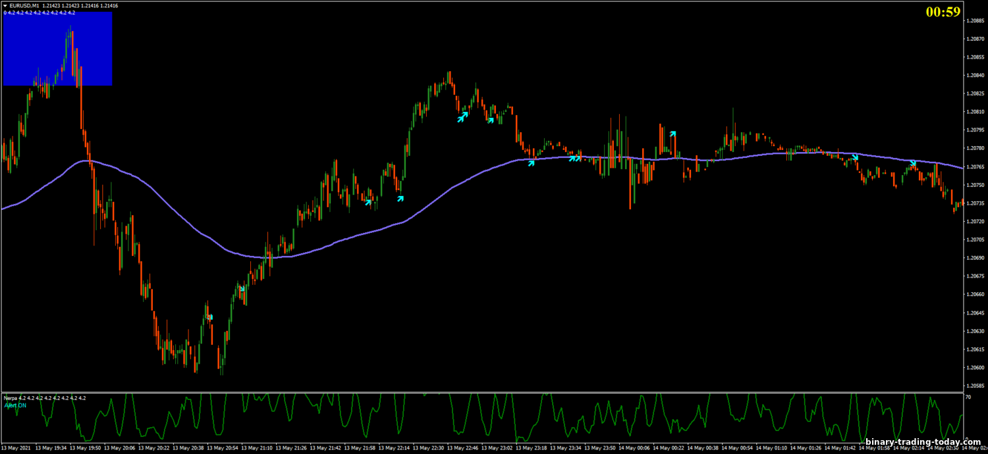988x454 pixels.
Task: Click price level 1.20810 on price axis
Action: click(x=974, y=112)
